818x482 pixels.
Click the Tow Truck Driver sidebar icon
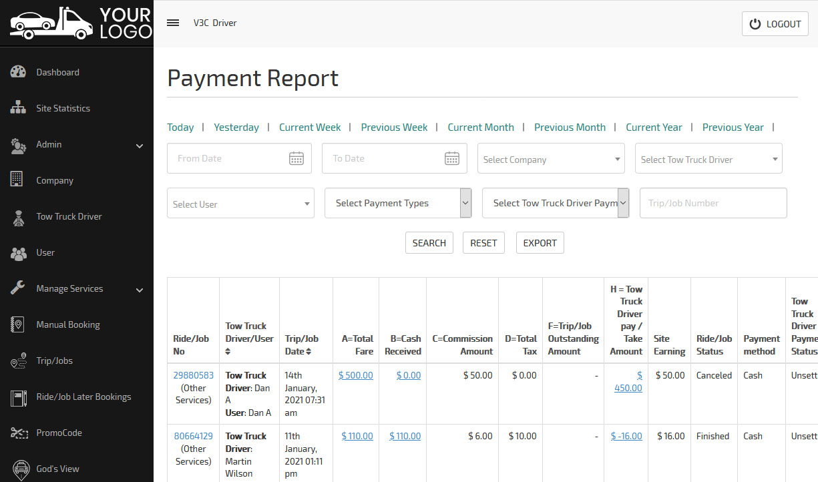[x=18, y=216]
